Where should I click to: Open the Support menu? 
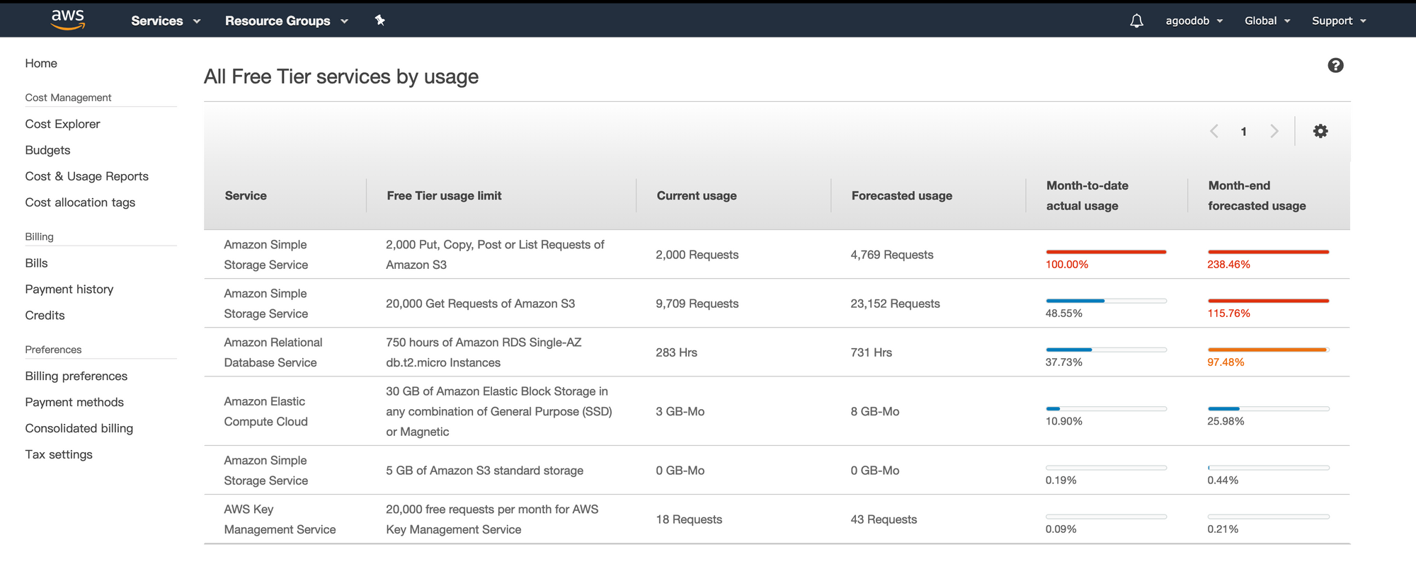(1338, 21)
